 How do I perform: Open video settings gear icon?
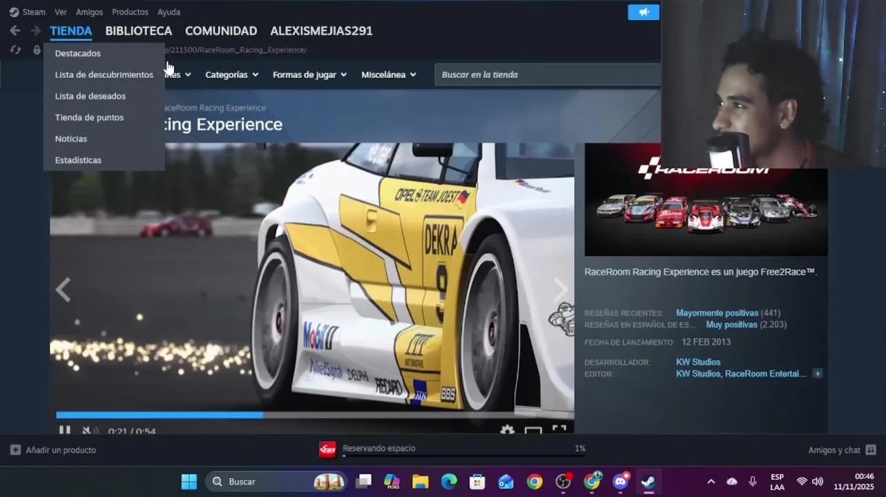(507, 431)
